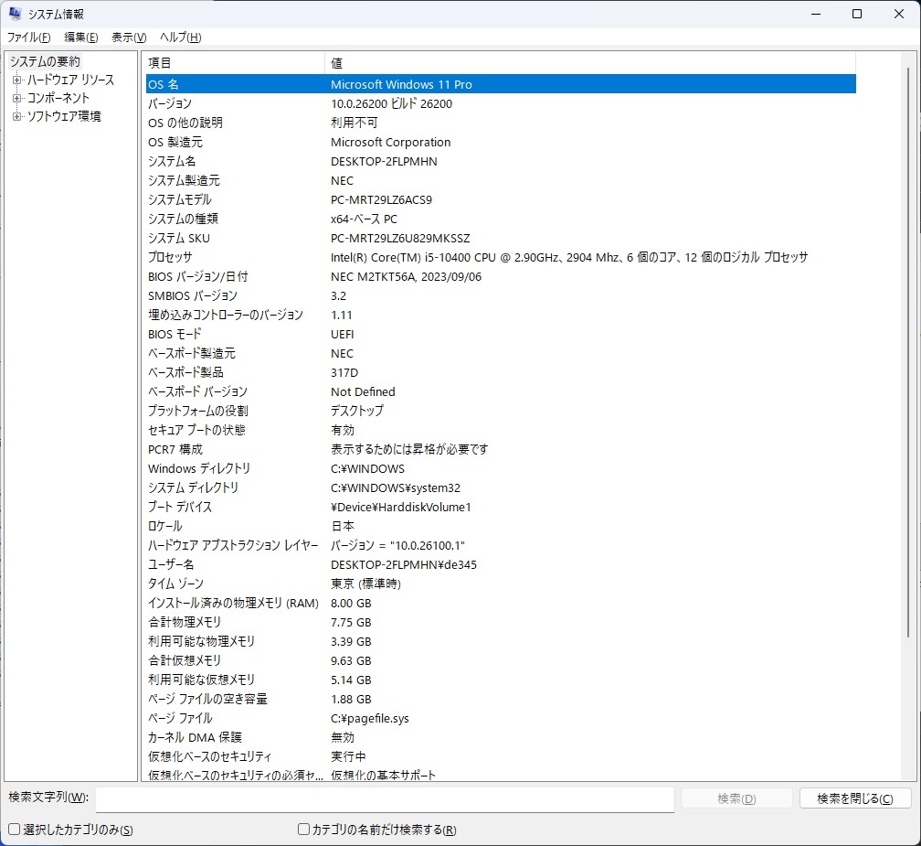921x846 pixels.
Task: Select the プラットフォームの役割 row
Action: (x=501, y=411)
